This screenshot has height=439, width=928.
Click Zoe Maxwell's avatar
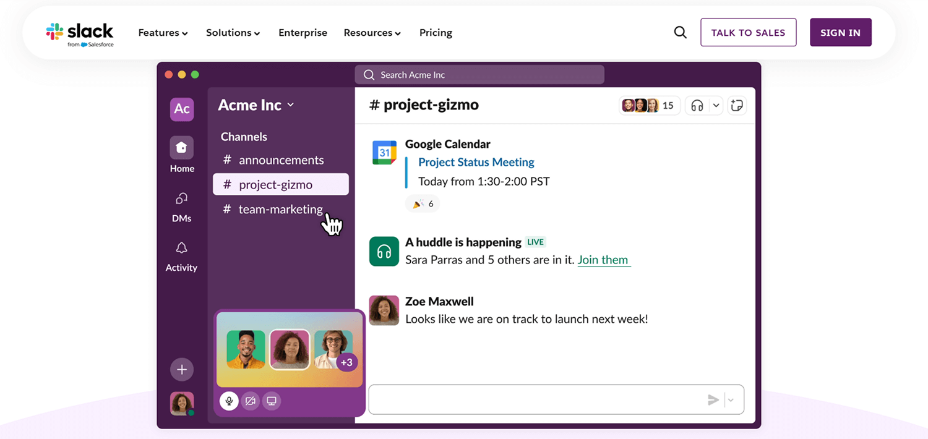point(384,310)
